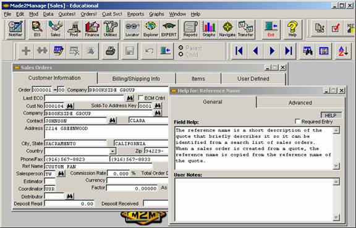Image resolution: width=356 pixels, height=228 pixels.
Task: Click the A-Z sort icon
Action: (343, 51)
